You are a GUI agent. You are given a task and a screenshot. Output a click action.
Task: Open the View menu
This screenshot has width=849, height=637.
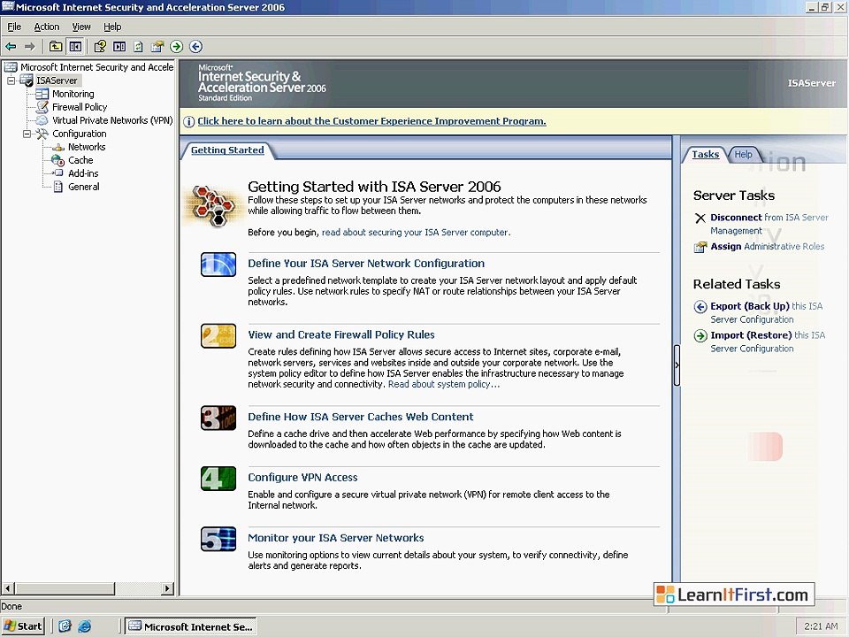click(81, 27)
